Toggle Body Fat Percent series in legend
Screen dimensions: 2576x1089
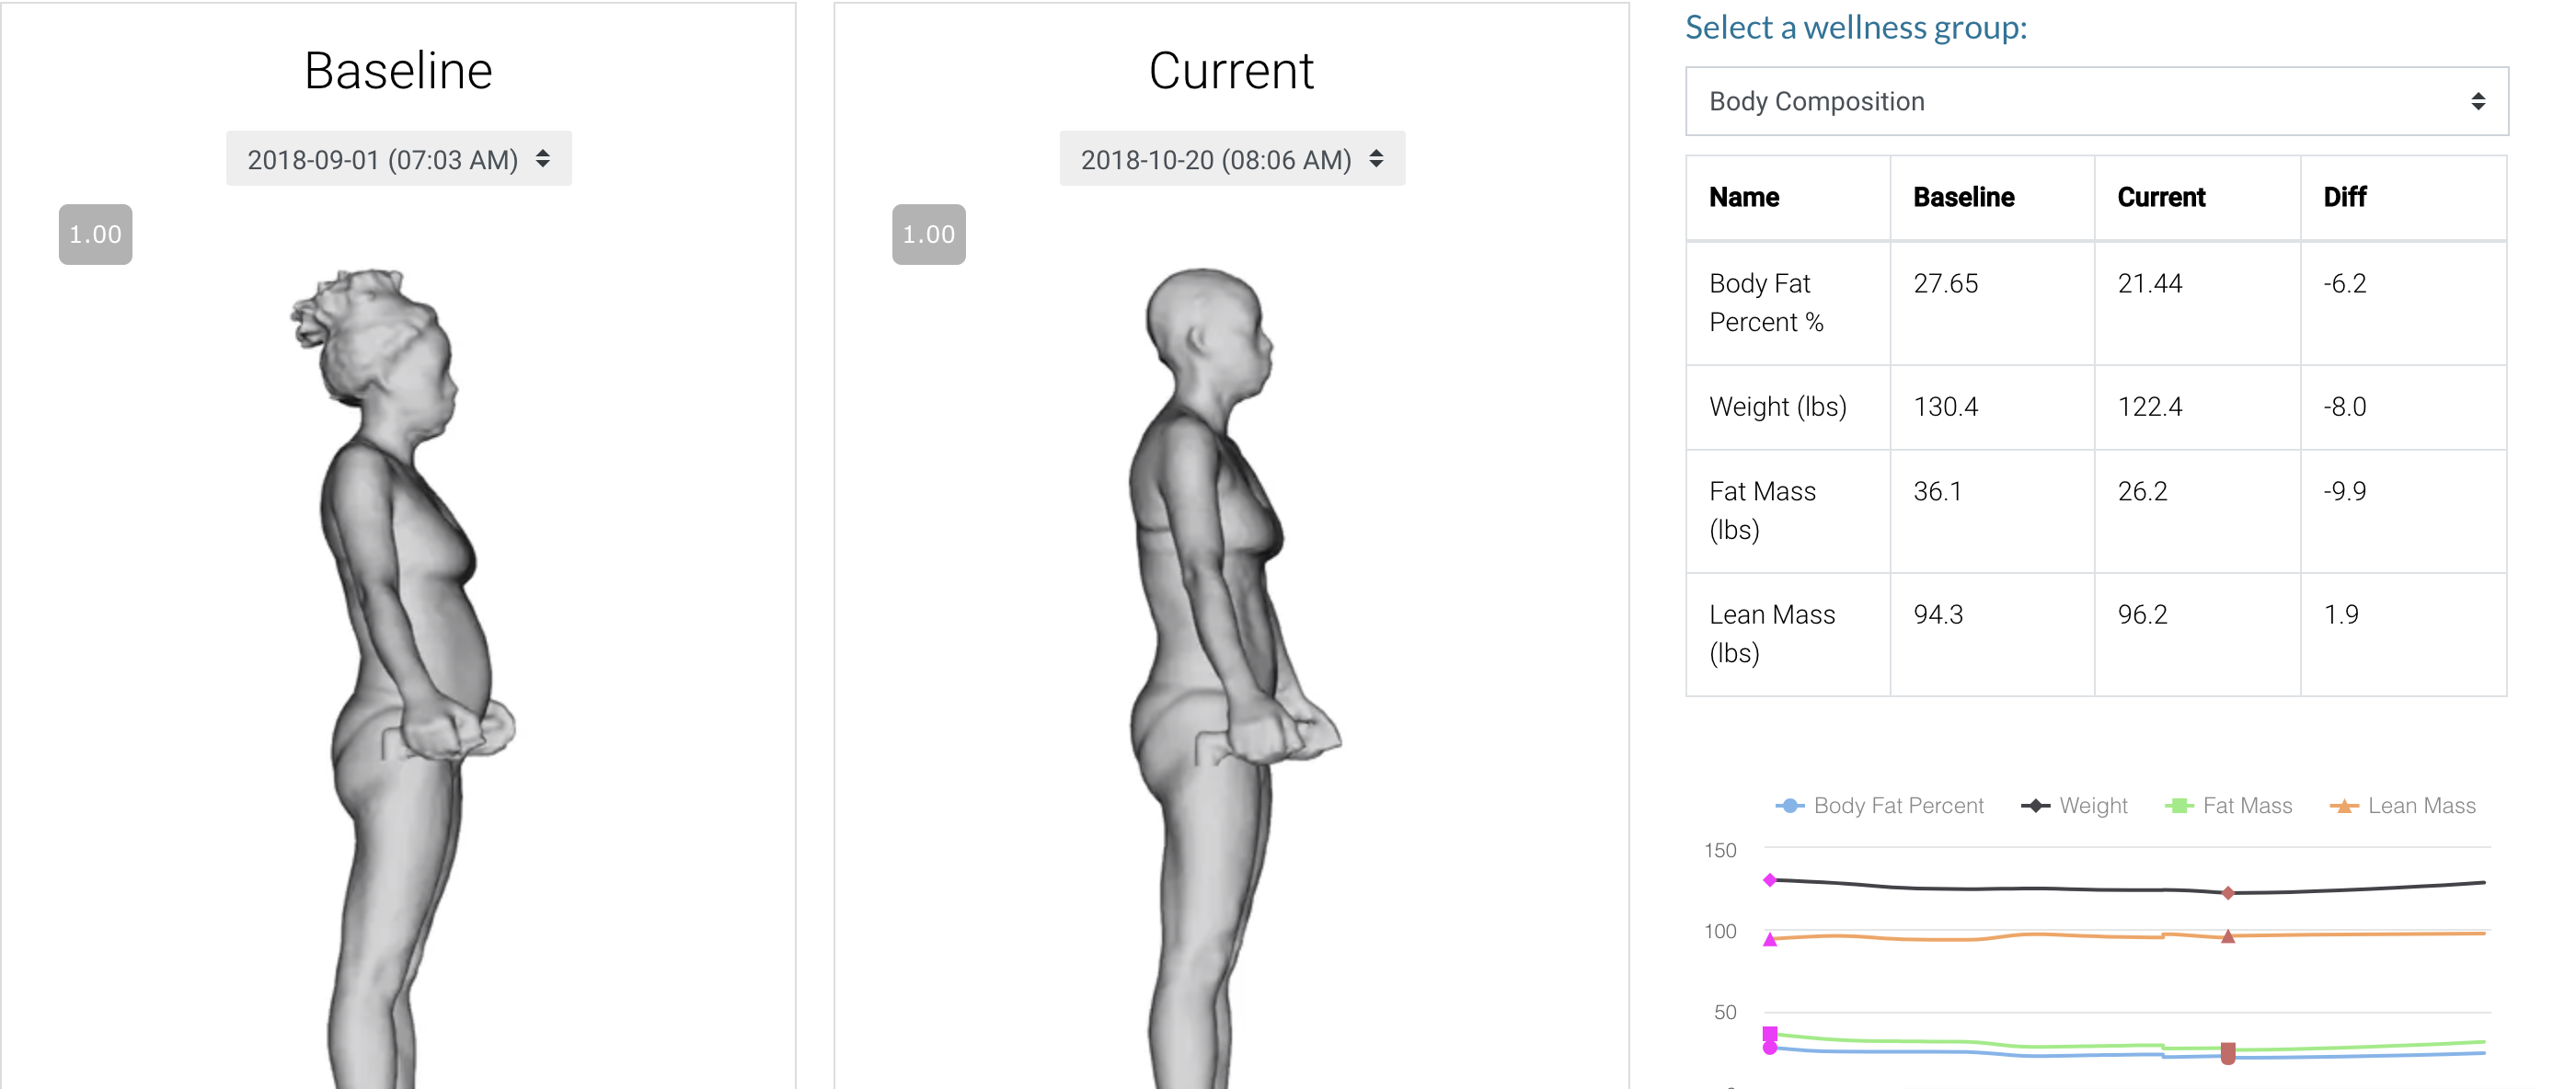[x=1879, y=806]
